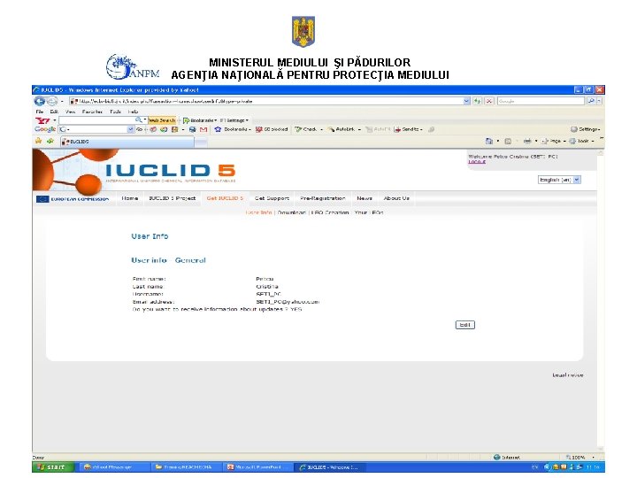Image resolution: width=637 pixels, height=478 pixels.
Task: Click the popups blocked icon in Google toolbar
Action: coord(258,129)
